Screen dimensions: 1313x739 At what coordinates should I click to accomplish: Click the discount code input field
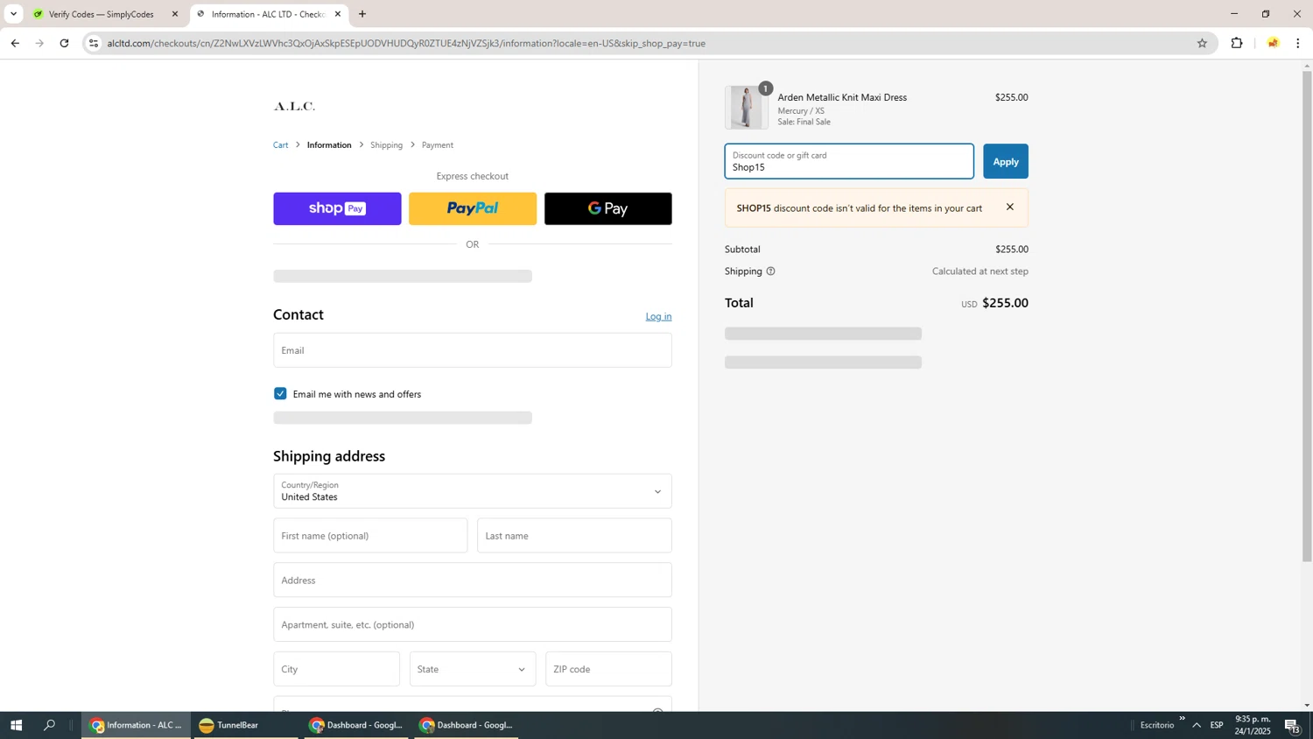tap(849, 161)
